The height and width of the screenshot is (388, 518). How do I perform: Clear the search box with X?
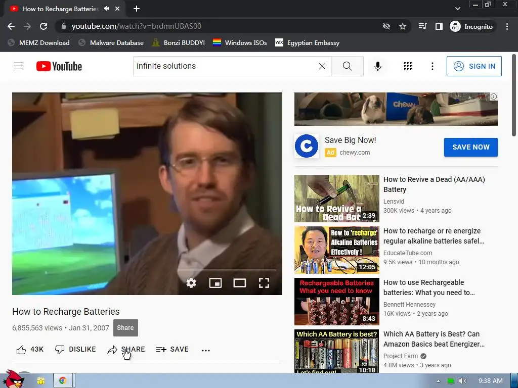pos(322,66)
